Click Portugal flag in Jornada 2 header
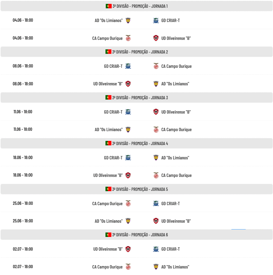The height and width of the screenshot is (275, 273). 108,52
